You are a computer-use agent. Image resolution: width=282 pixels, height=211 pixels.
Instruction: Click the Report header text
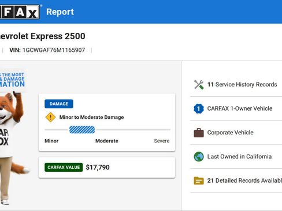(x=60, y=12)
